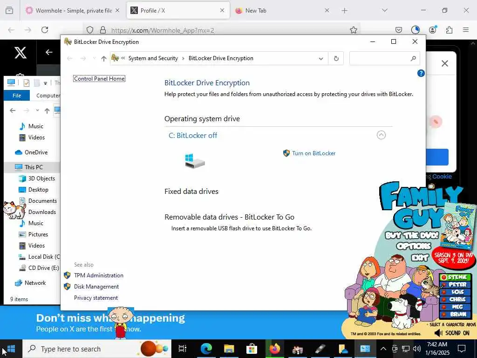Open Documents in File Explorer sidebar
This screenshot has width=477, height=358.
click(42, 201)
